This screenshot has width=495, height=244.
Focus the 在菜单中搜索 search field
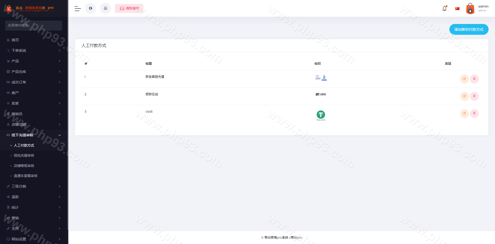point(34,26)
